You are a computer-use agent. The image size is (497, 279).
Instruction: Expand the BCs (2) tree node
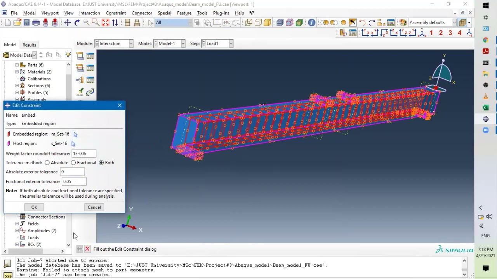[17, 245]
